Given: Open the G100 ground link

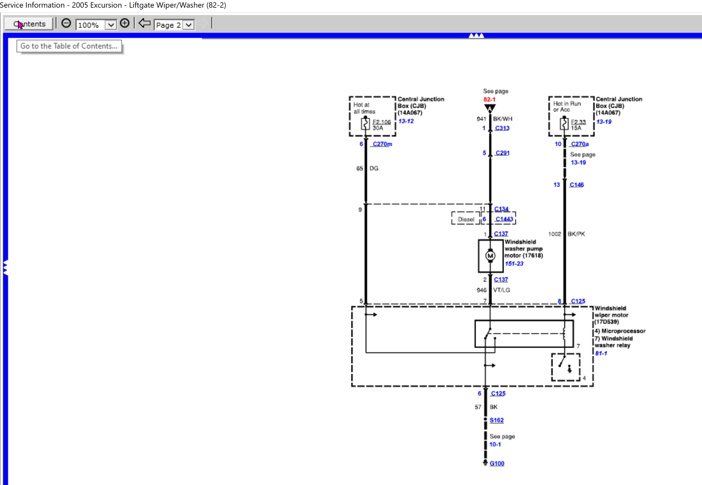Looking at the screenshot, I should [497, 463].
